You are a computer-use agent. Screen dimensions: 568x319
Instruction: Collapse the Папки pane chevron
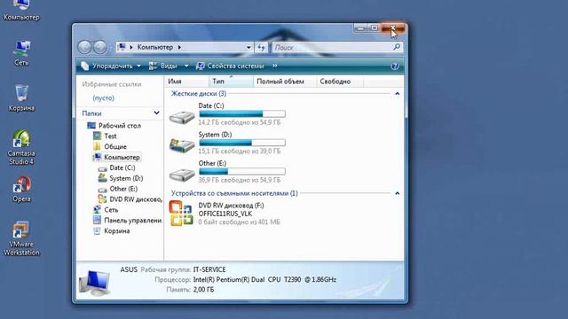tap(156, 113)
